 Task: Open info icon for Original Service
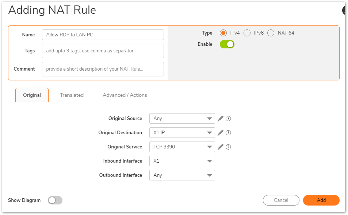(229, 147)
